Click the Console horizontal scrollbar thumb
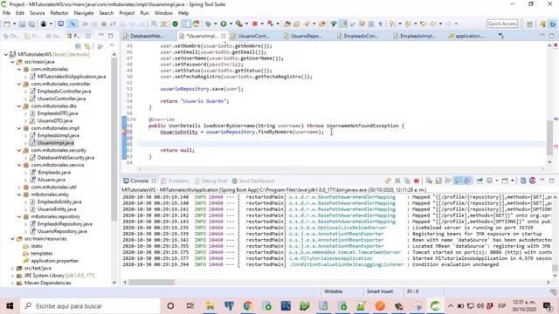Image resolution: width=559 pixels, height=314 pixels. click(x=152, y=283)
